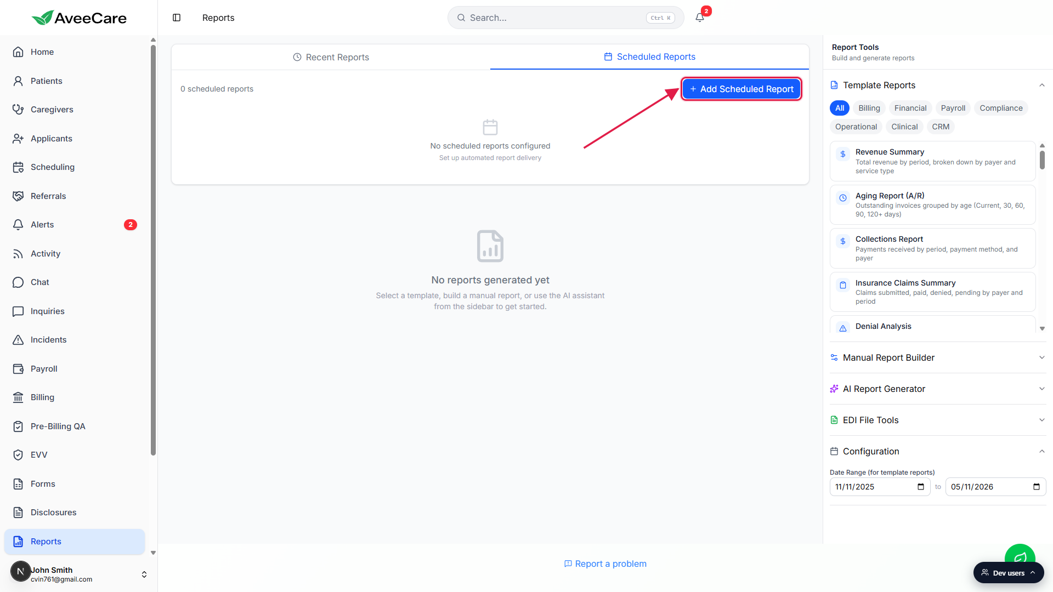1053x592 pixels.
Task: Filter templates by Compliance
Action: click(1001, 108)
